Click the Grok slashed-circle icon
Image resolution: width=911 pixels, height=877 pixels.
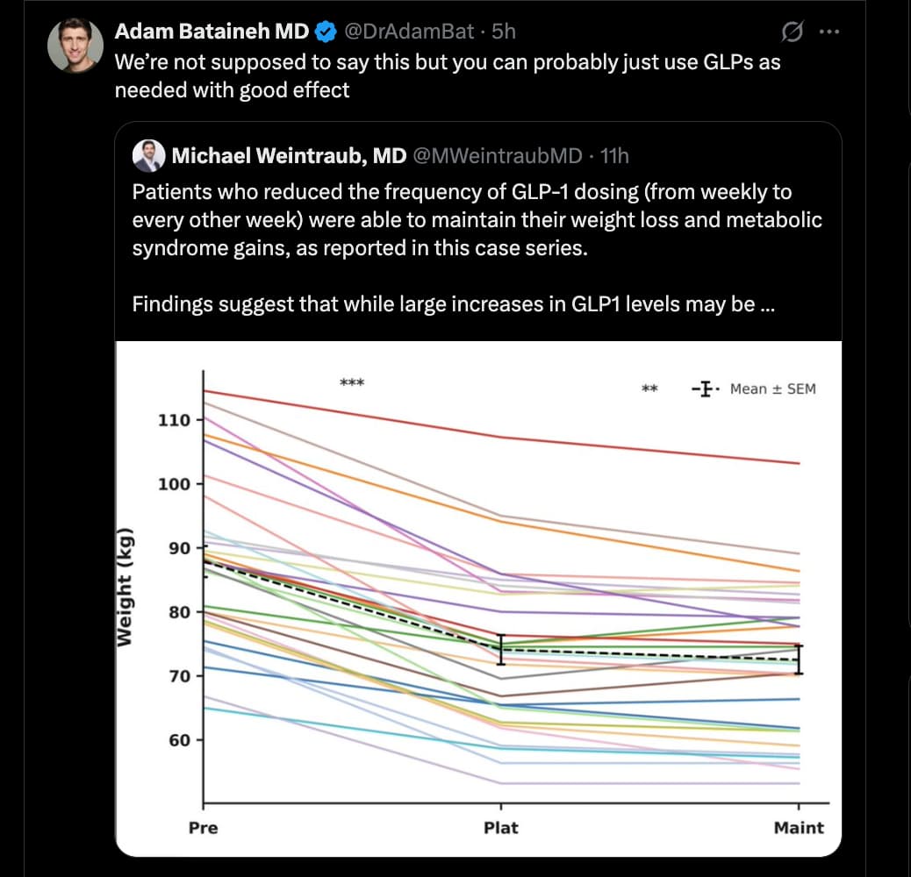pos(791,32)
